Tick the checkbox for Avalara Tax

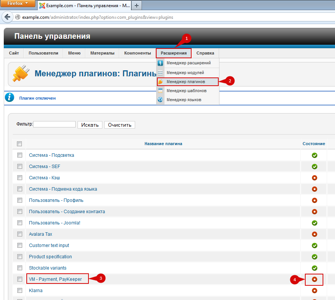point(20,234)
